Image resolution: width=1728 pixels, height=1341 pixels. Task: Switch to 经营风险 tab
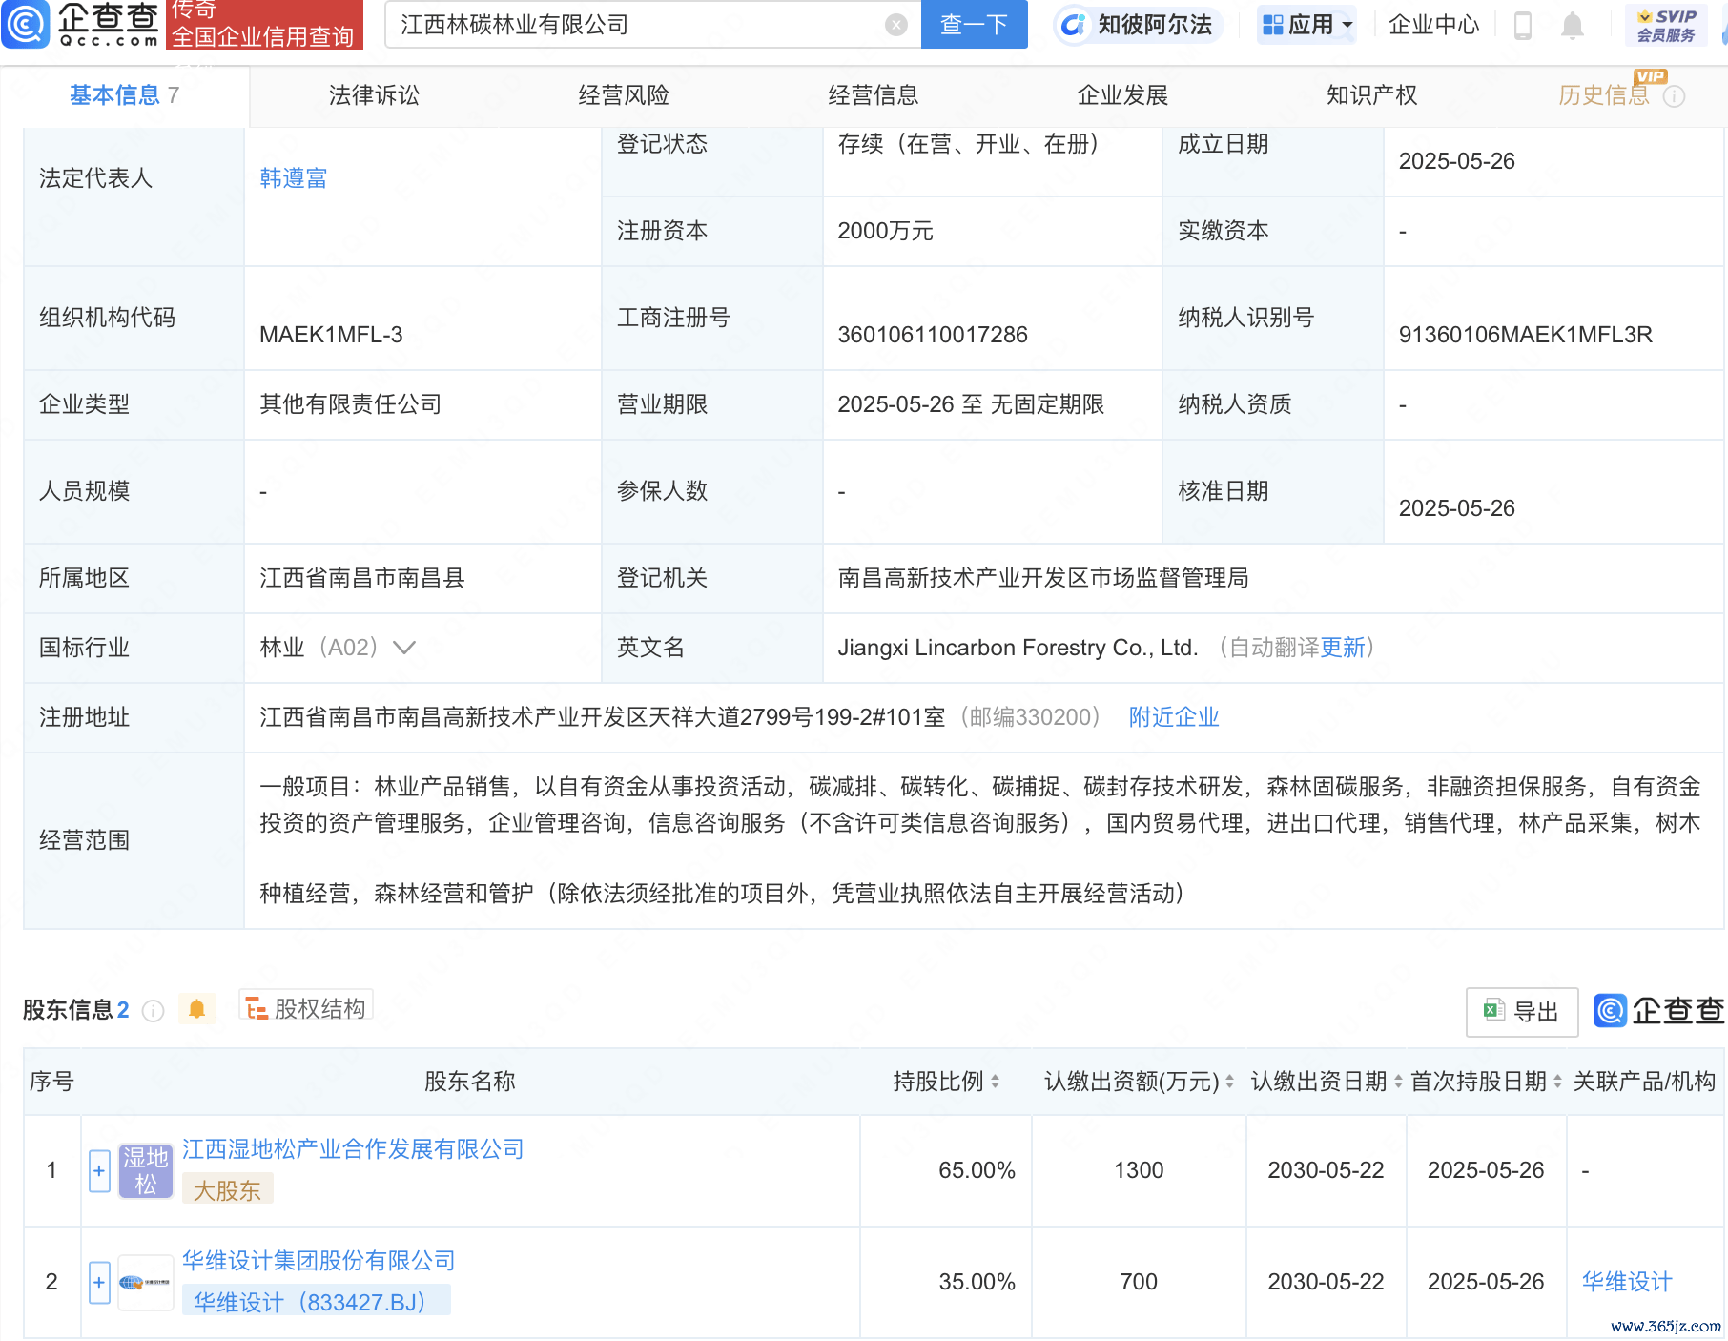pyautogui.click(x=624, y=95)
